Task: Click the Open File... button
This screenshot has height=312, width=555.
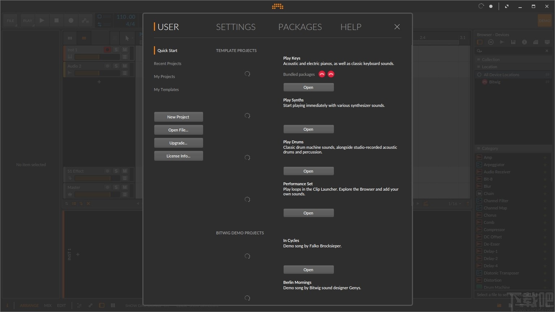Action: pos(178,130)
